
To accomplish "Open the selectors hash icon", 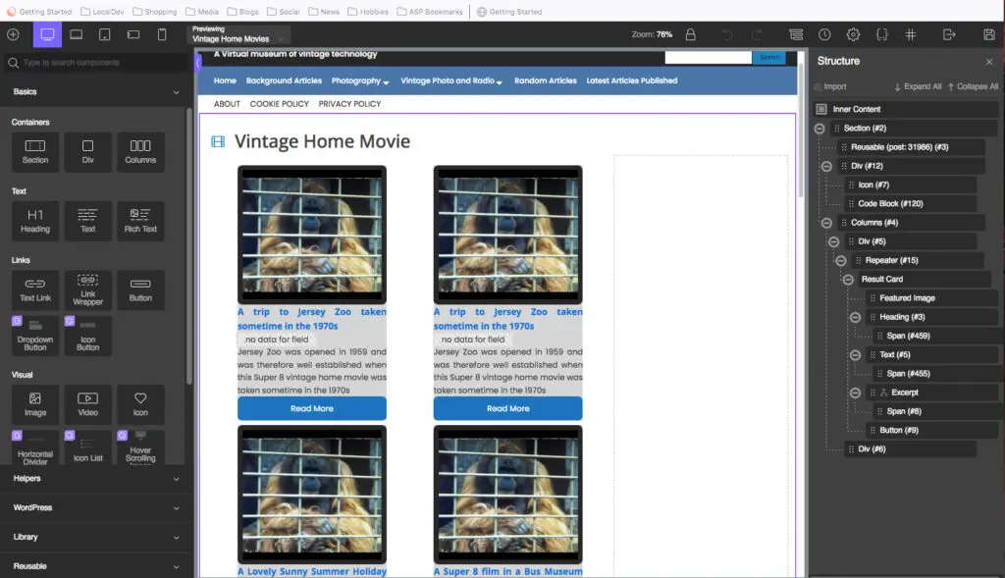I will click(x=911, y=34).
